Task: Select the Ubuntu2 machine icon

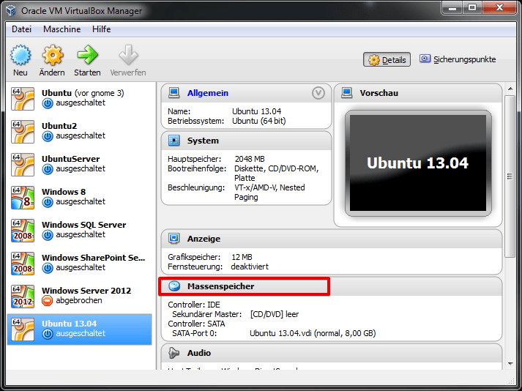Action: [23, 132]
